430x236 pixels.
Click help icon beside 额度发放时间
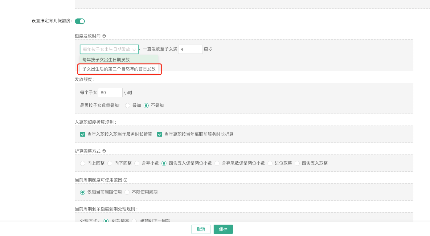pyautogui.click(x=104, y=36)
